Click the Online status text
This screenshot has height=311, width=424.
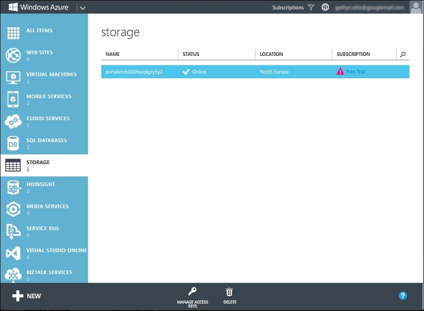pos(200,72)
